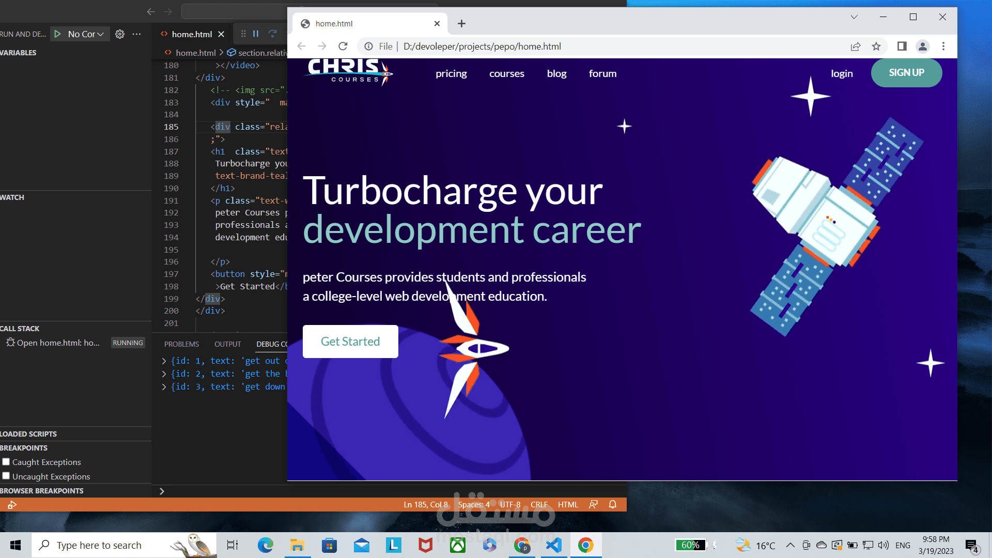Change indentation via Spaces: 4
The width and height of the screenshot is (992, 558).
point(474,505)
